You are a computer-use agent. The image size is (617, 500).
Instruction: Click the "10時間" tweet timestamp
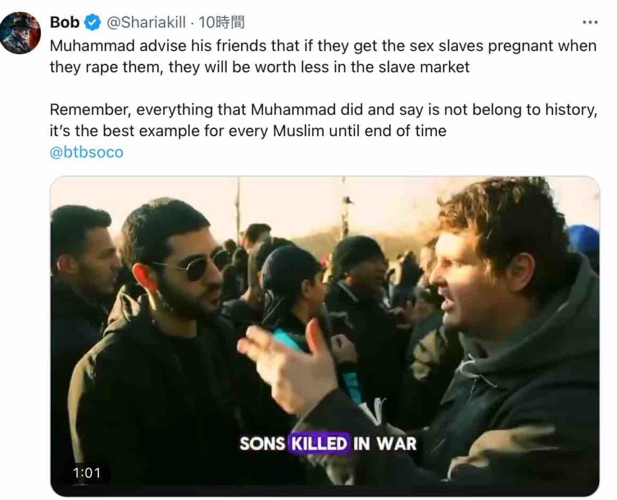[x=222, y=23]
